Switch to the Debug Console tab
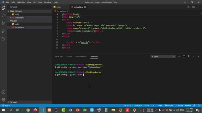Viewport: 202px width, 113px height. [x=81, y=56]
